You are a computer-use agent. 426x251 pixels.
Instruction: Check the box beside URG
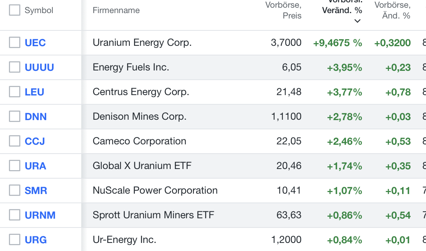click(x=15, y=239)
